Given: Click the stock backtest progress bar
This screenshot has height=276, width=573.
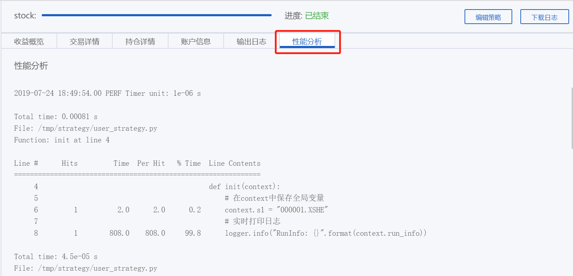Looking at the screenshot, I should [155, 16].
